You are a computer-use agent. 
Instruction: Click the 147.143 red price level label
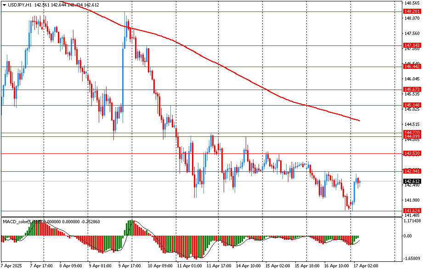tap(412, 45)
